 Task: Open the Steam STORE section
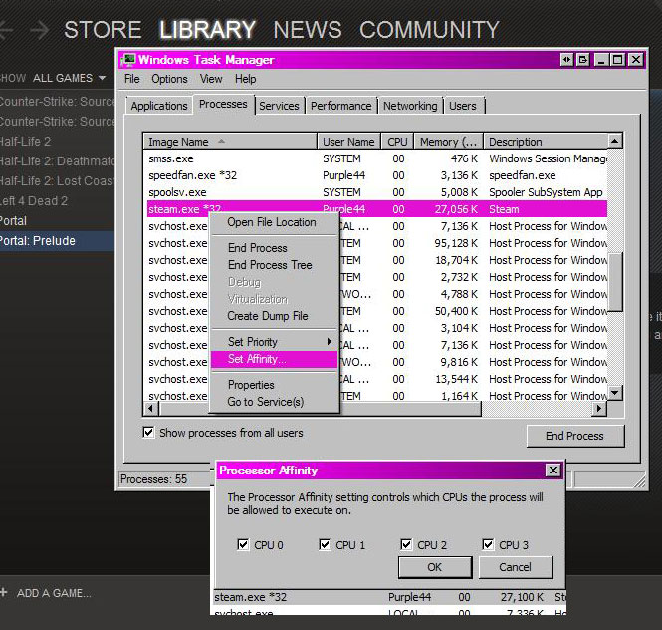point(103,30)
